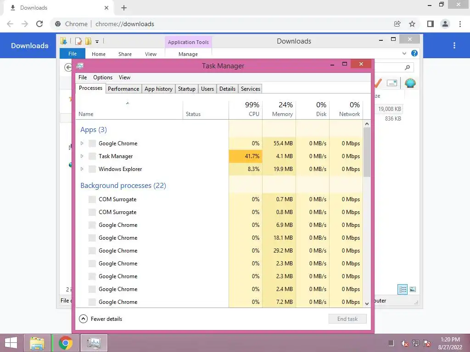This screenshot has height=352, width=470.
Task: Open Explorer Home ribbon tab
Action: [99, 54]
